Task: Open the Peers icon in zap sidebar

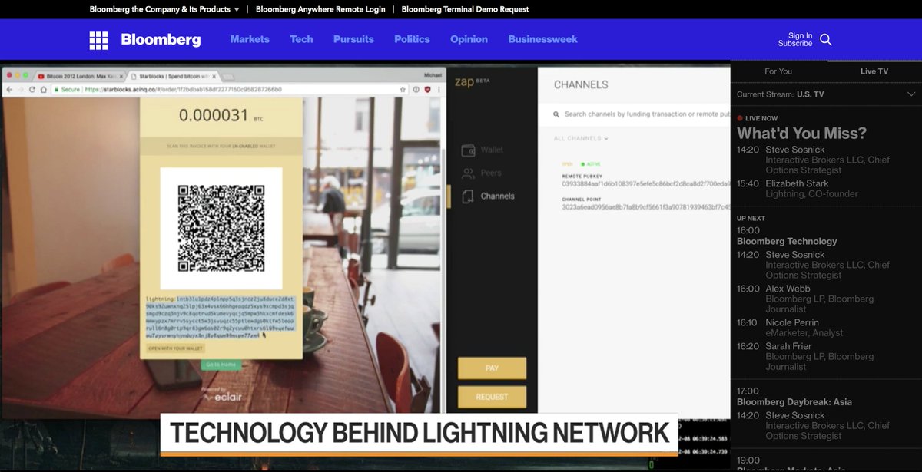Action: point(467,173)
